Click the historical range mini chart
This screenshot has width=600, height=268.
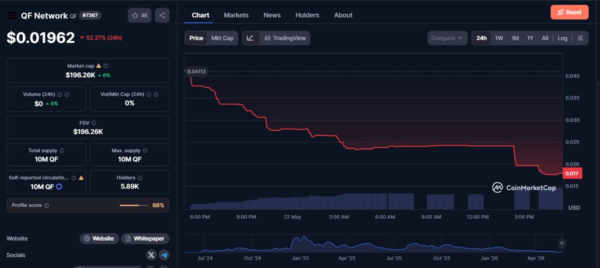[x=373, y=243]
